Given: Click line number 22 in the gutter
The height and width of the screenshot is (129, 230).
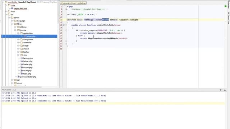Looking at the screenshot, I should [x=61, y=49].
